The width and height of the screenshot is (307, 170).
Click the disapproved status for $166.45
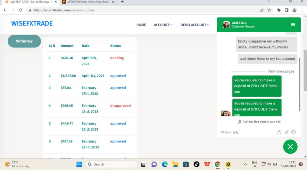[x=120, y=105]
